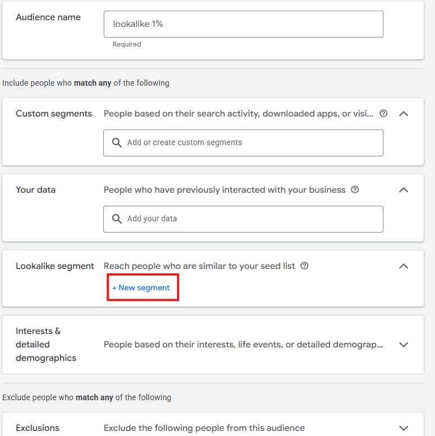Click the Lookalike segment section heading
The width and height of the screenshot is (435, 436).
pos(55,266)
